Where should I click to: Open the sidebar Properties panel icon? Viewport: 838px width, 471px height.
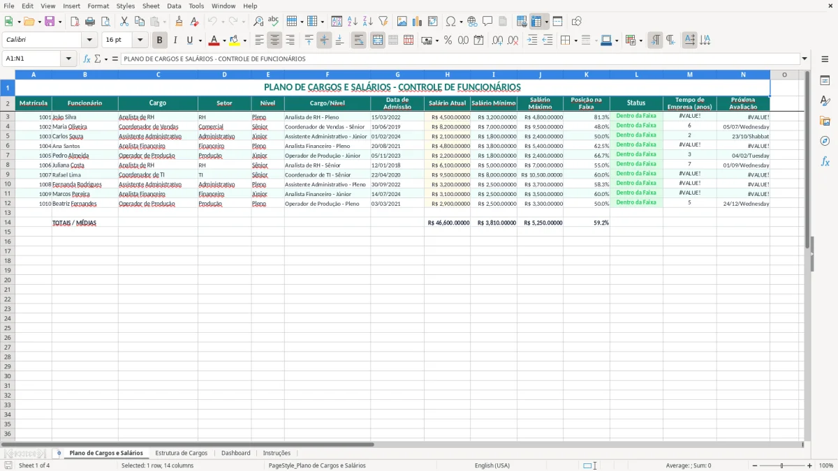[825, 81]
